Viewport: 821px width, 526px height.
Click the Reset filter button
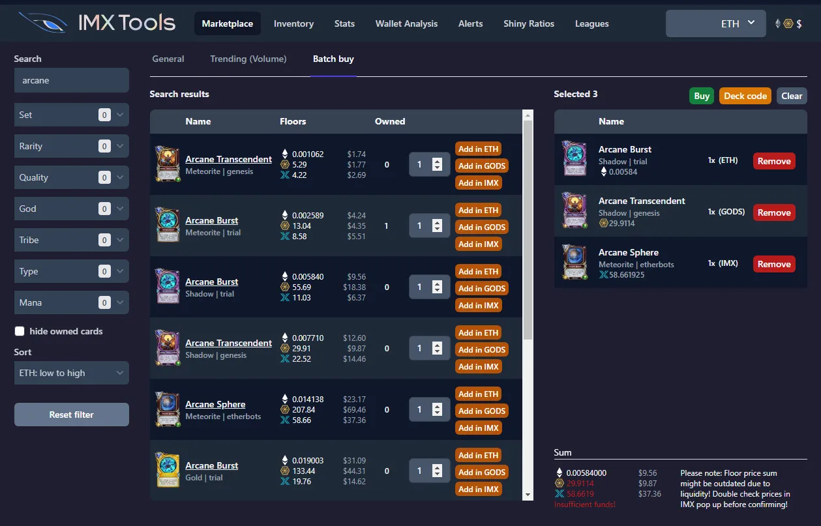point(72,415)
